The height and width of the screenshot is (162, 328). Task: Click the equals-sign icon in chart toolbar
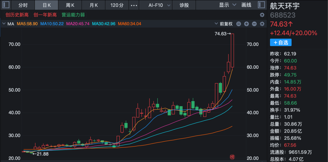239,24
